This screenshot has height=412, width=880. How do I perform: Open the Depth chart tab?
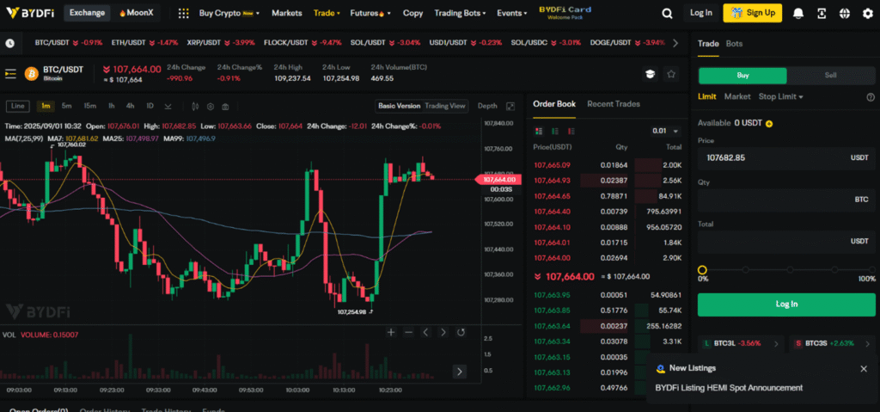487,106
